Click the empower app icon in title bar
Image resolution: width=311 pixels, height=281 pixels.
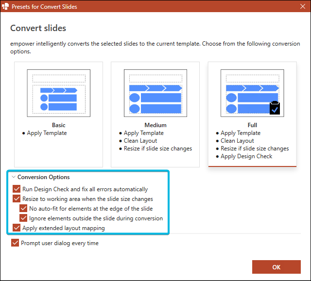[x=5, y=6]
